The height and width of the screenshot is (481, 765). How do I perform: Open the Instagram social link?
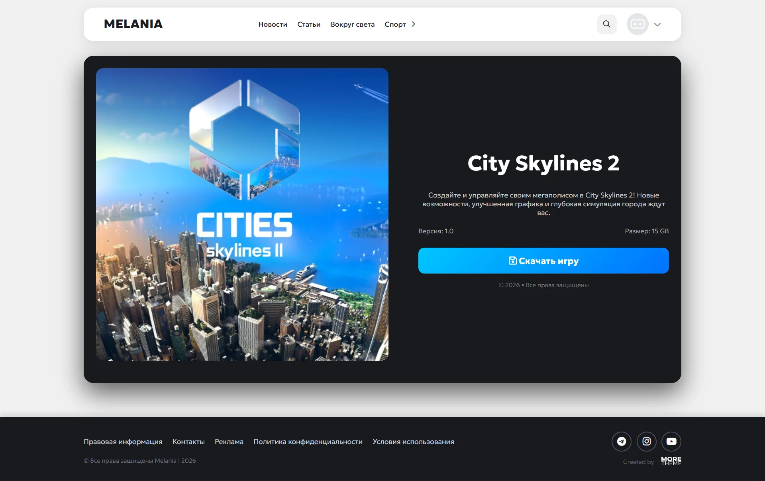pos(646,441)
